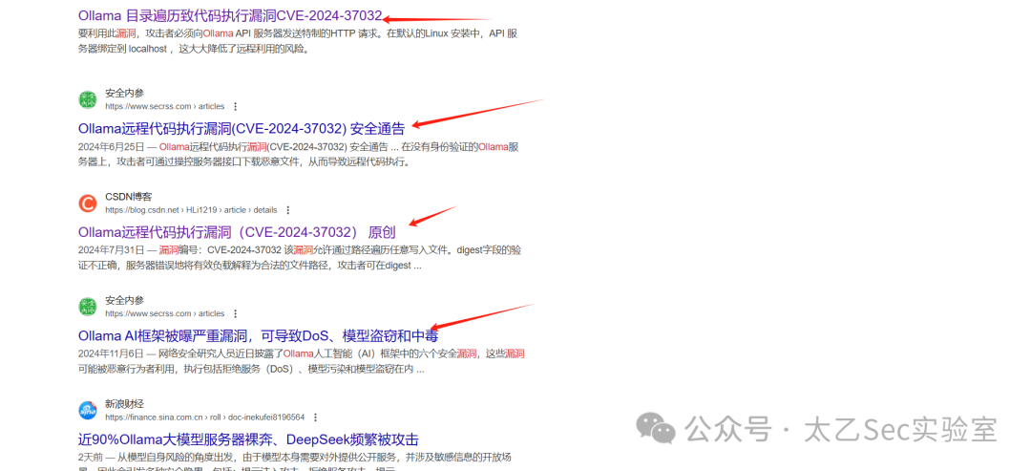This screenshot has width=1031, height=471.
Task: Open Ollama远程代码执行漏洞(CVE-2024-37032) 安全通告 link
Action: pos(242,128)
